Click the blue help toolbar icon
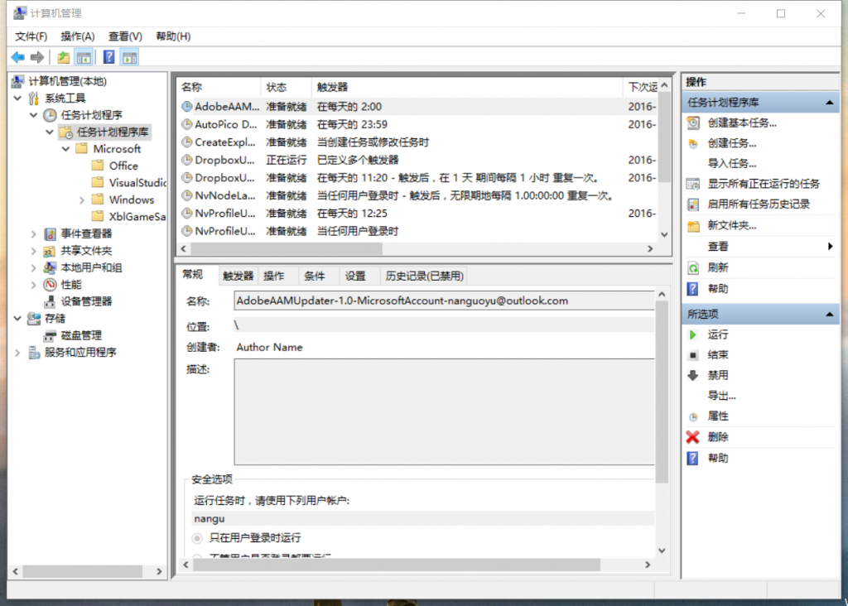The image size is (848, 606). [x=108, y=57]
